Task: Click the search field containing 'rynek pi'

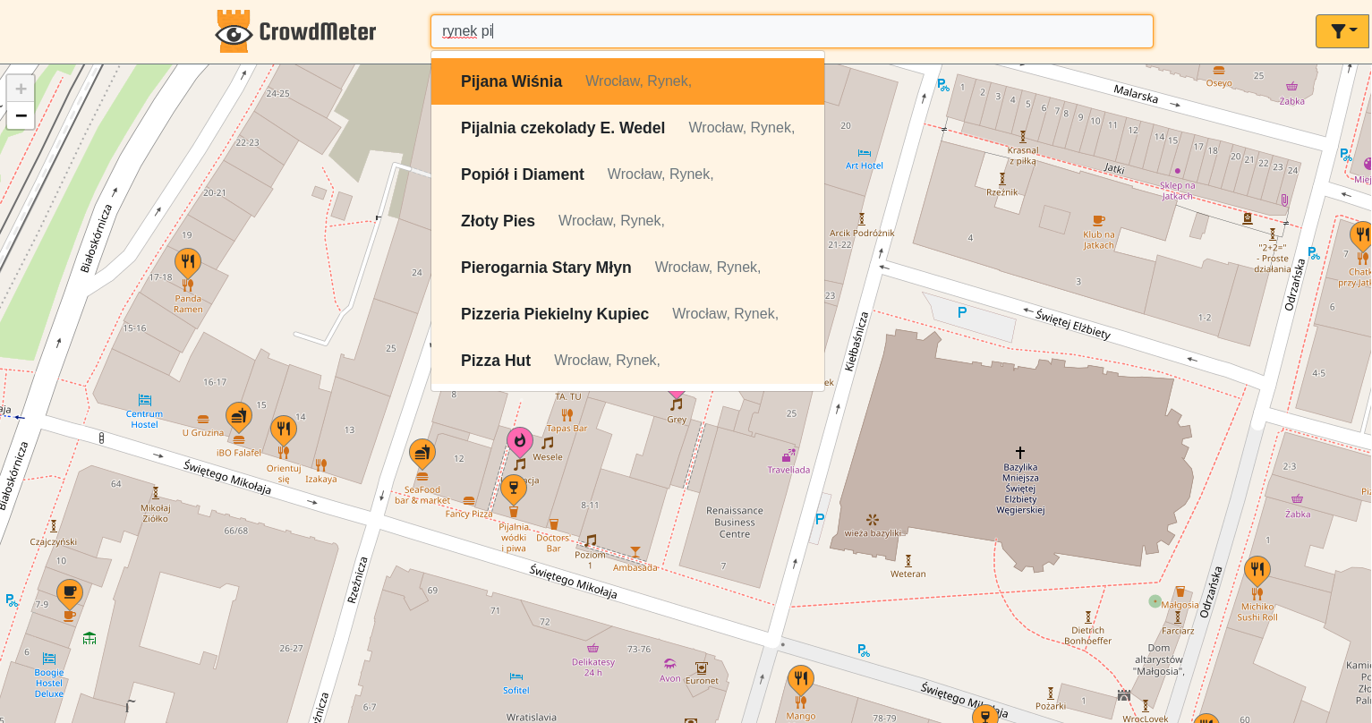Action: pos(791,31)
